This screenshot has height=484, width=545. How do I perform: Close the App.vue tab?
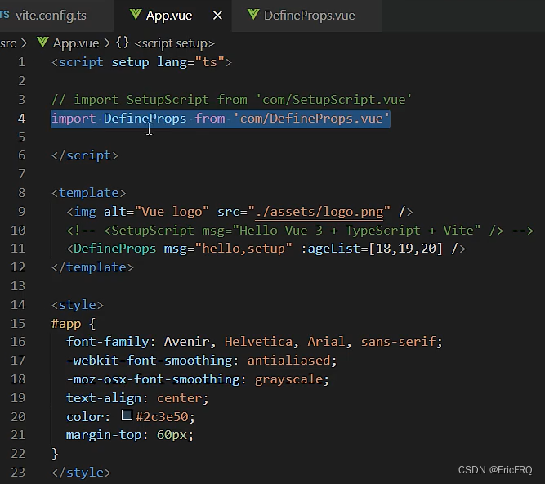217,16
